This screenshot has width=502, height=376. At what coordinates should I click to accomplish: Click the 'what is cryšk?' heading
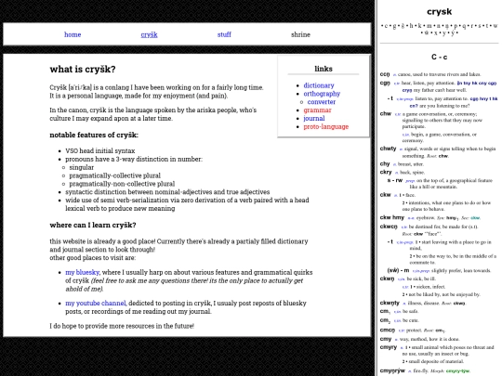click(x=83, y=69)
